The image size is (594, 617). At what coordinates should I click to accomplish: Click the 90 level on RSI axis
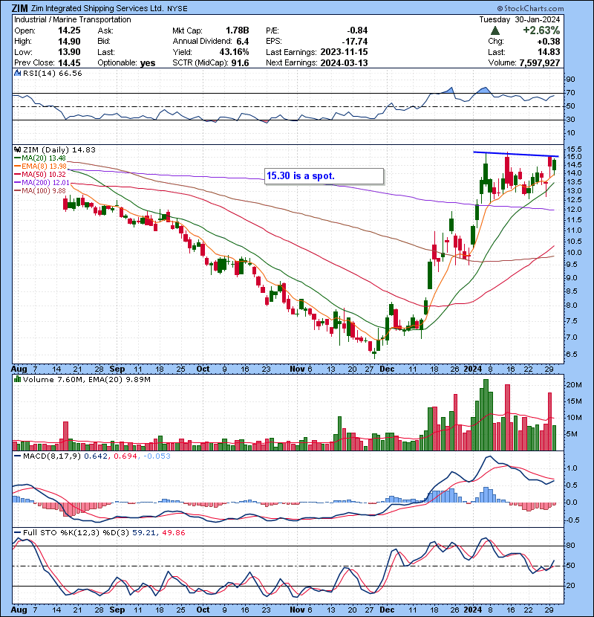[x=570, y=80]
